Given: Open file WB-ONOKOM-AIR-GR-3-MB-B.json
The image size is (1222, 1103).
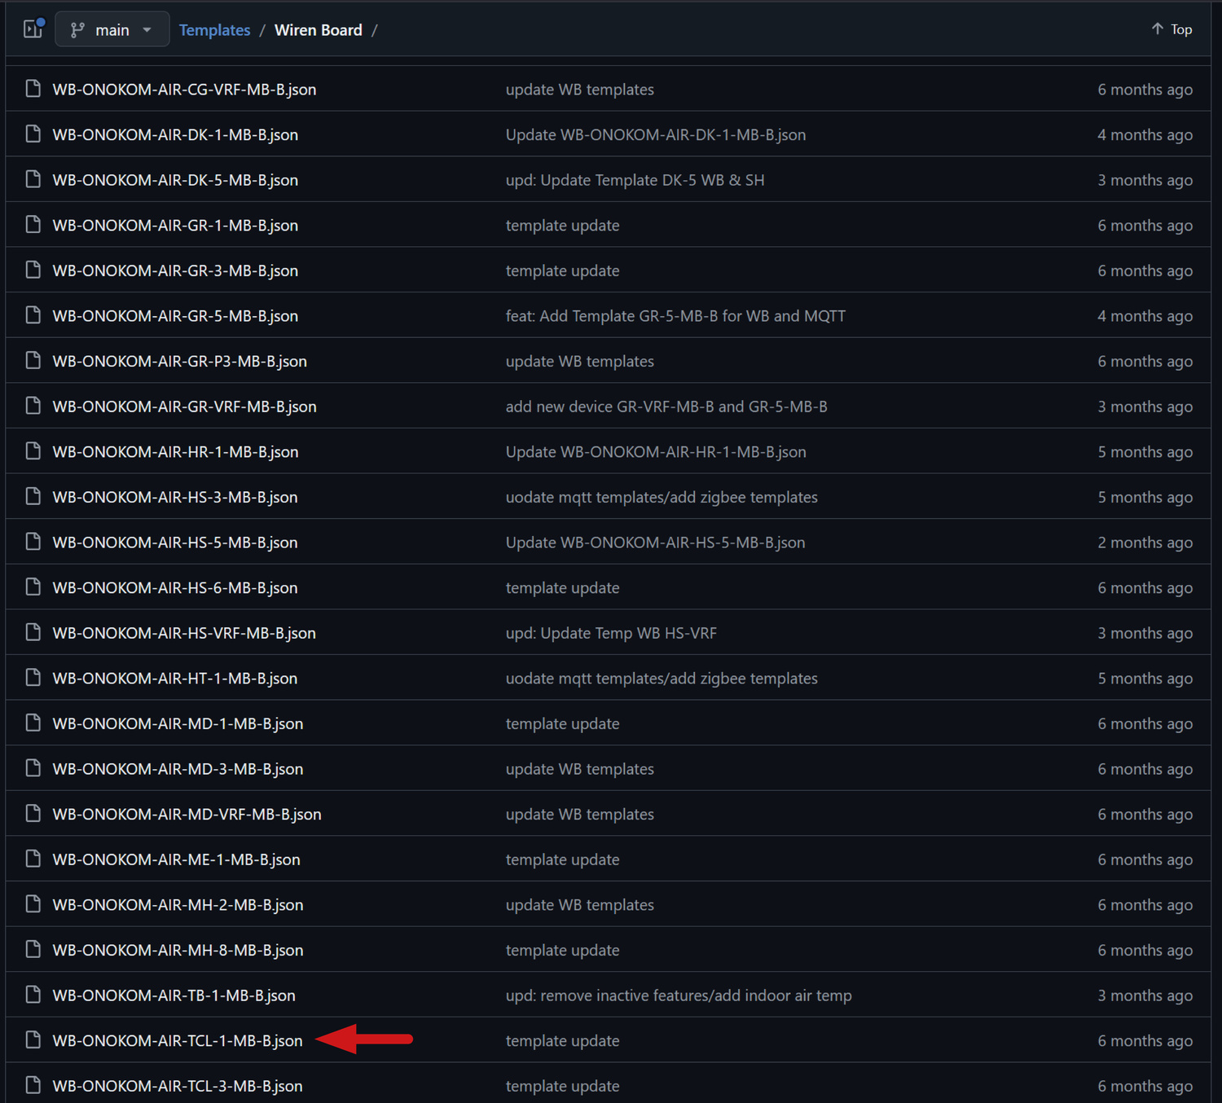Looking at the screenshot, I should [175, 270].
